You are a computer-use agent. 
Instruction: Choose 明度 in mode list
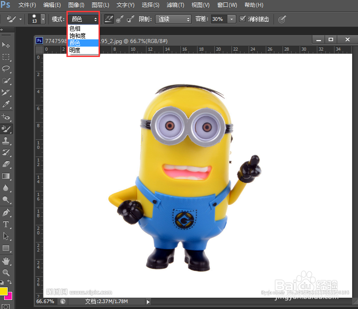click(83, 50)
